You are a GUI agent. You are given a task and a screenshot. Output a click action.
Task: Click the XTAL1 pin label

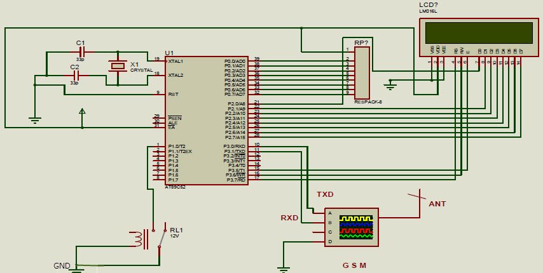pos(175,62)
